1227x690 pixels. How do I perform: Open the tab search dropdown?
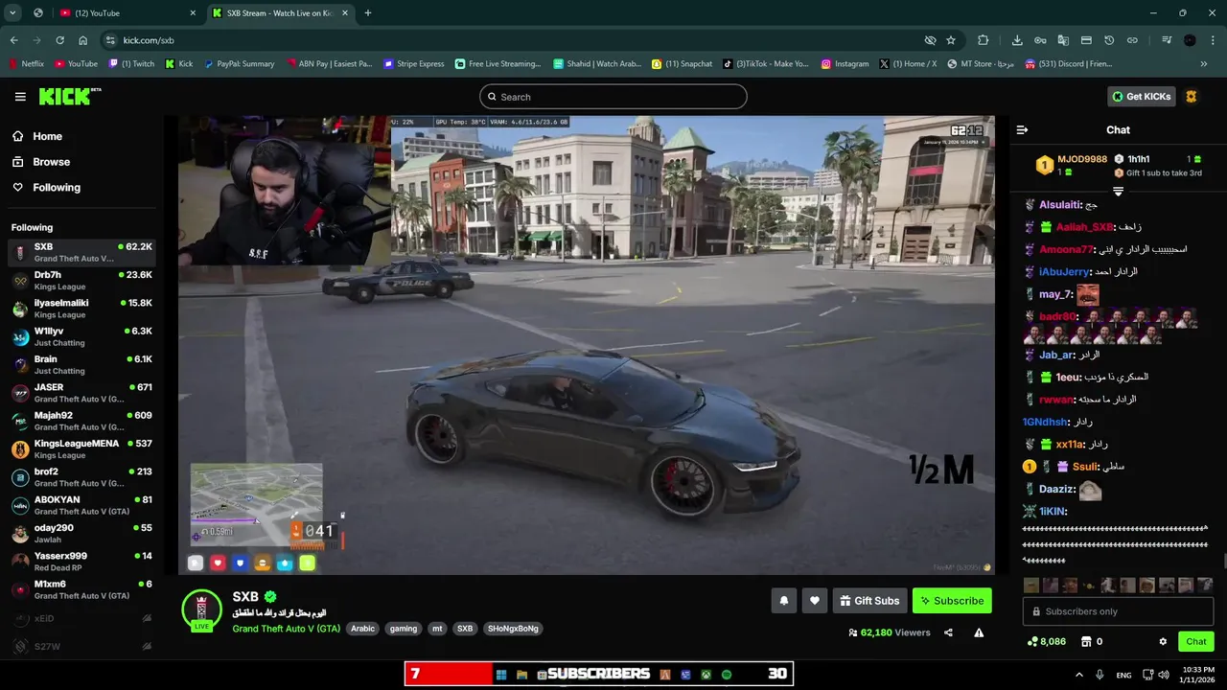pyautogui.click(x=12, y=12)
